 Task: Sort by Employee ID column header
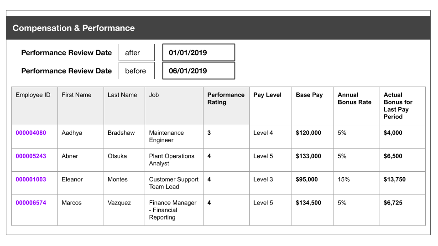click(33, 95)
